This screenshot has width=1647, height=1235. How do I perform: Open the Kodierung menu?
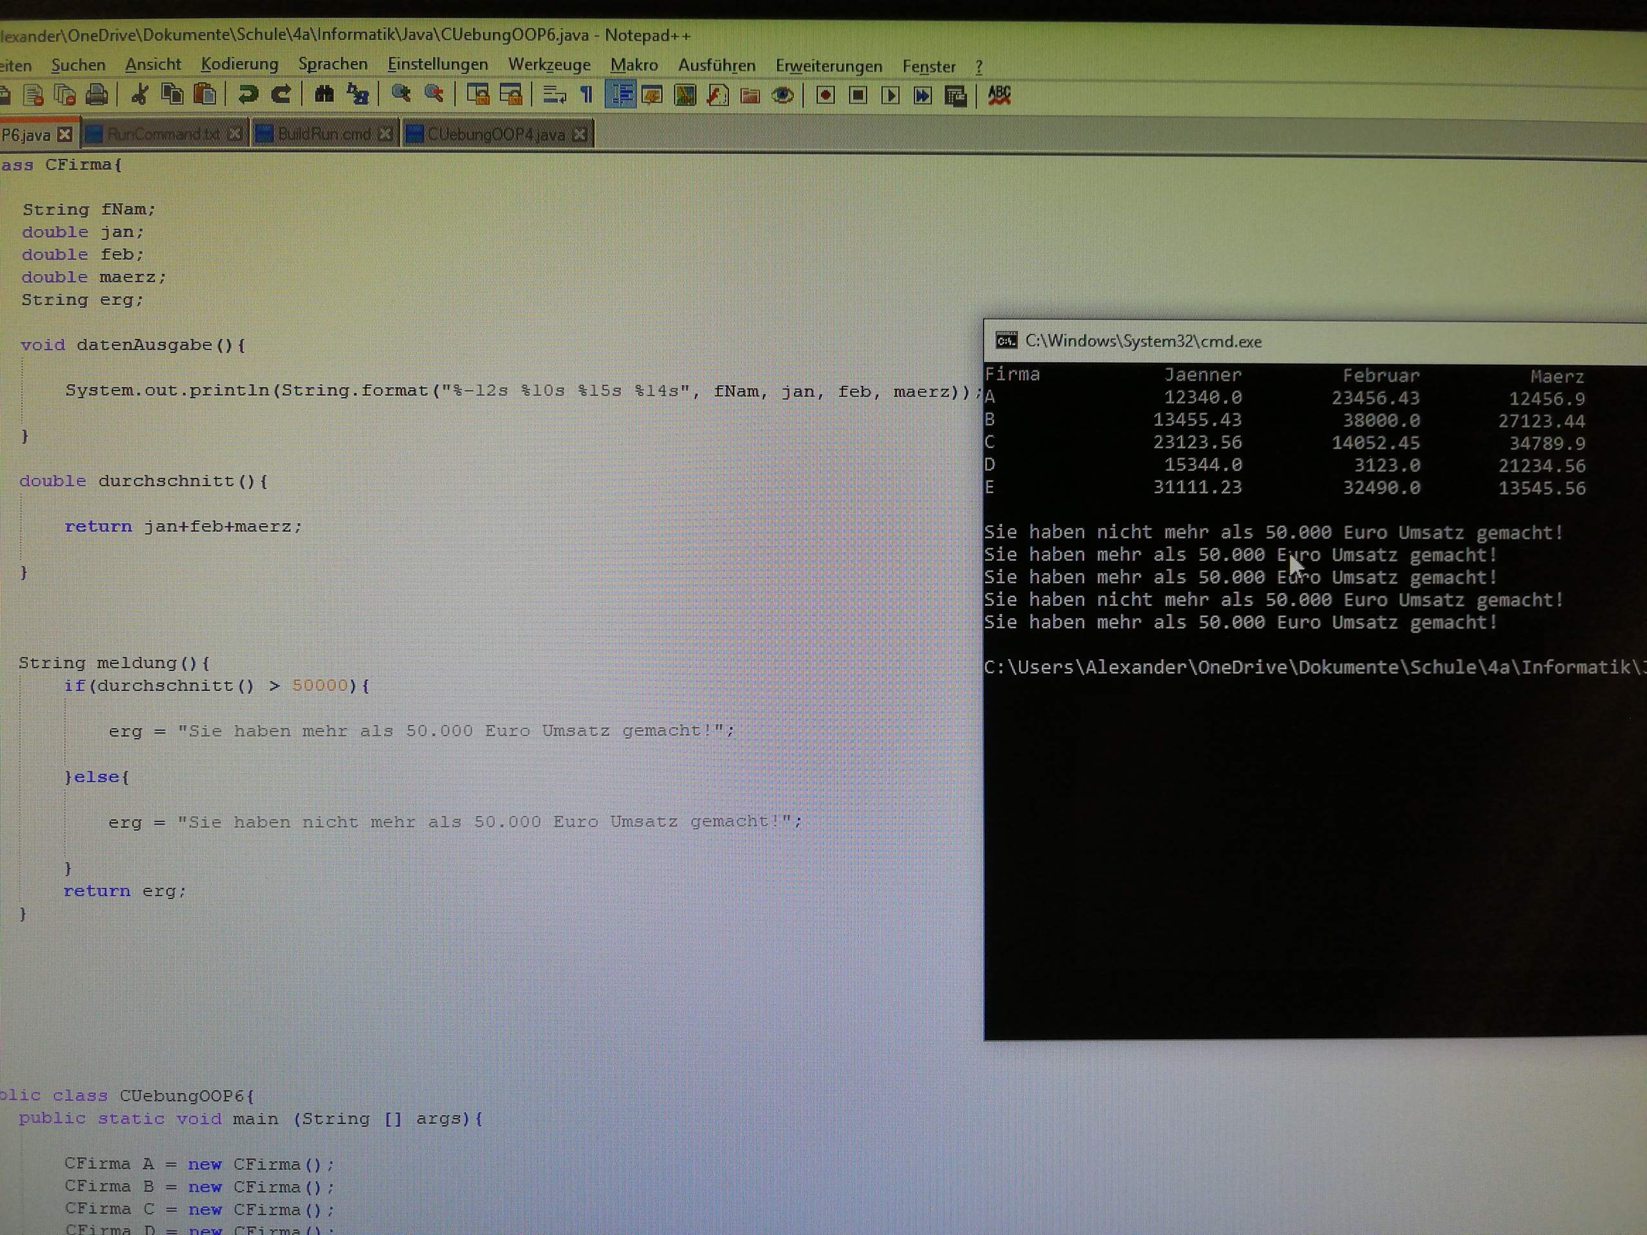[239, 65]
